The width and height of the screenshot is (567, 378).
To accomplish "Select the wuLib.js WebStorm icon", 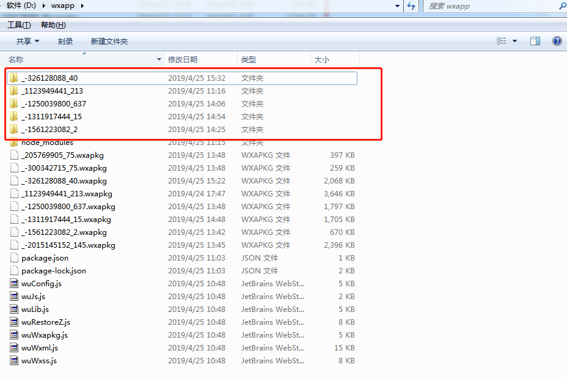I will coord(14,309).
